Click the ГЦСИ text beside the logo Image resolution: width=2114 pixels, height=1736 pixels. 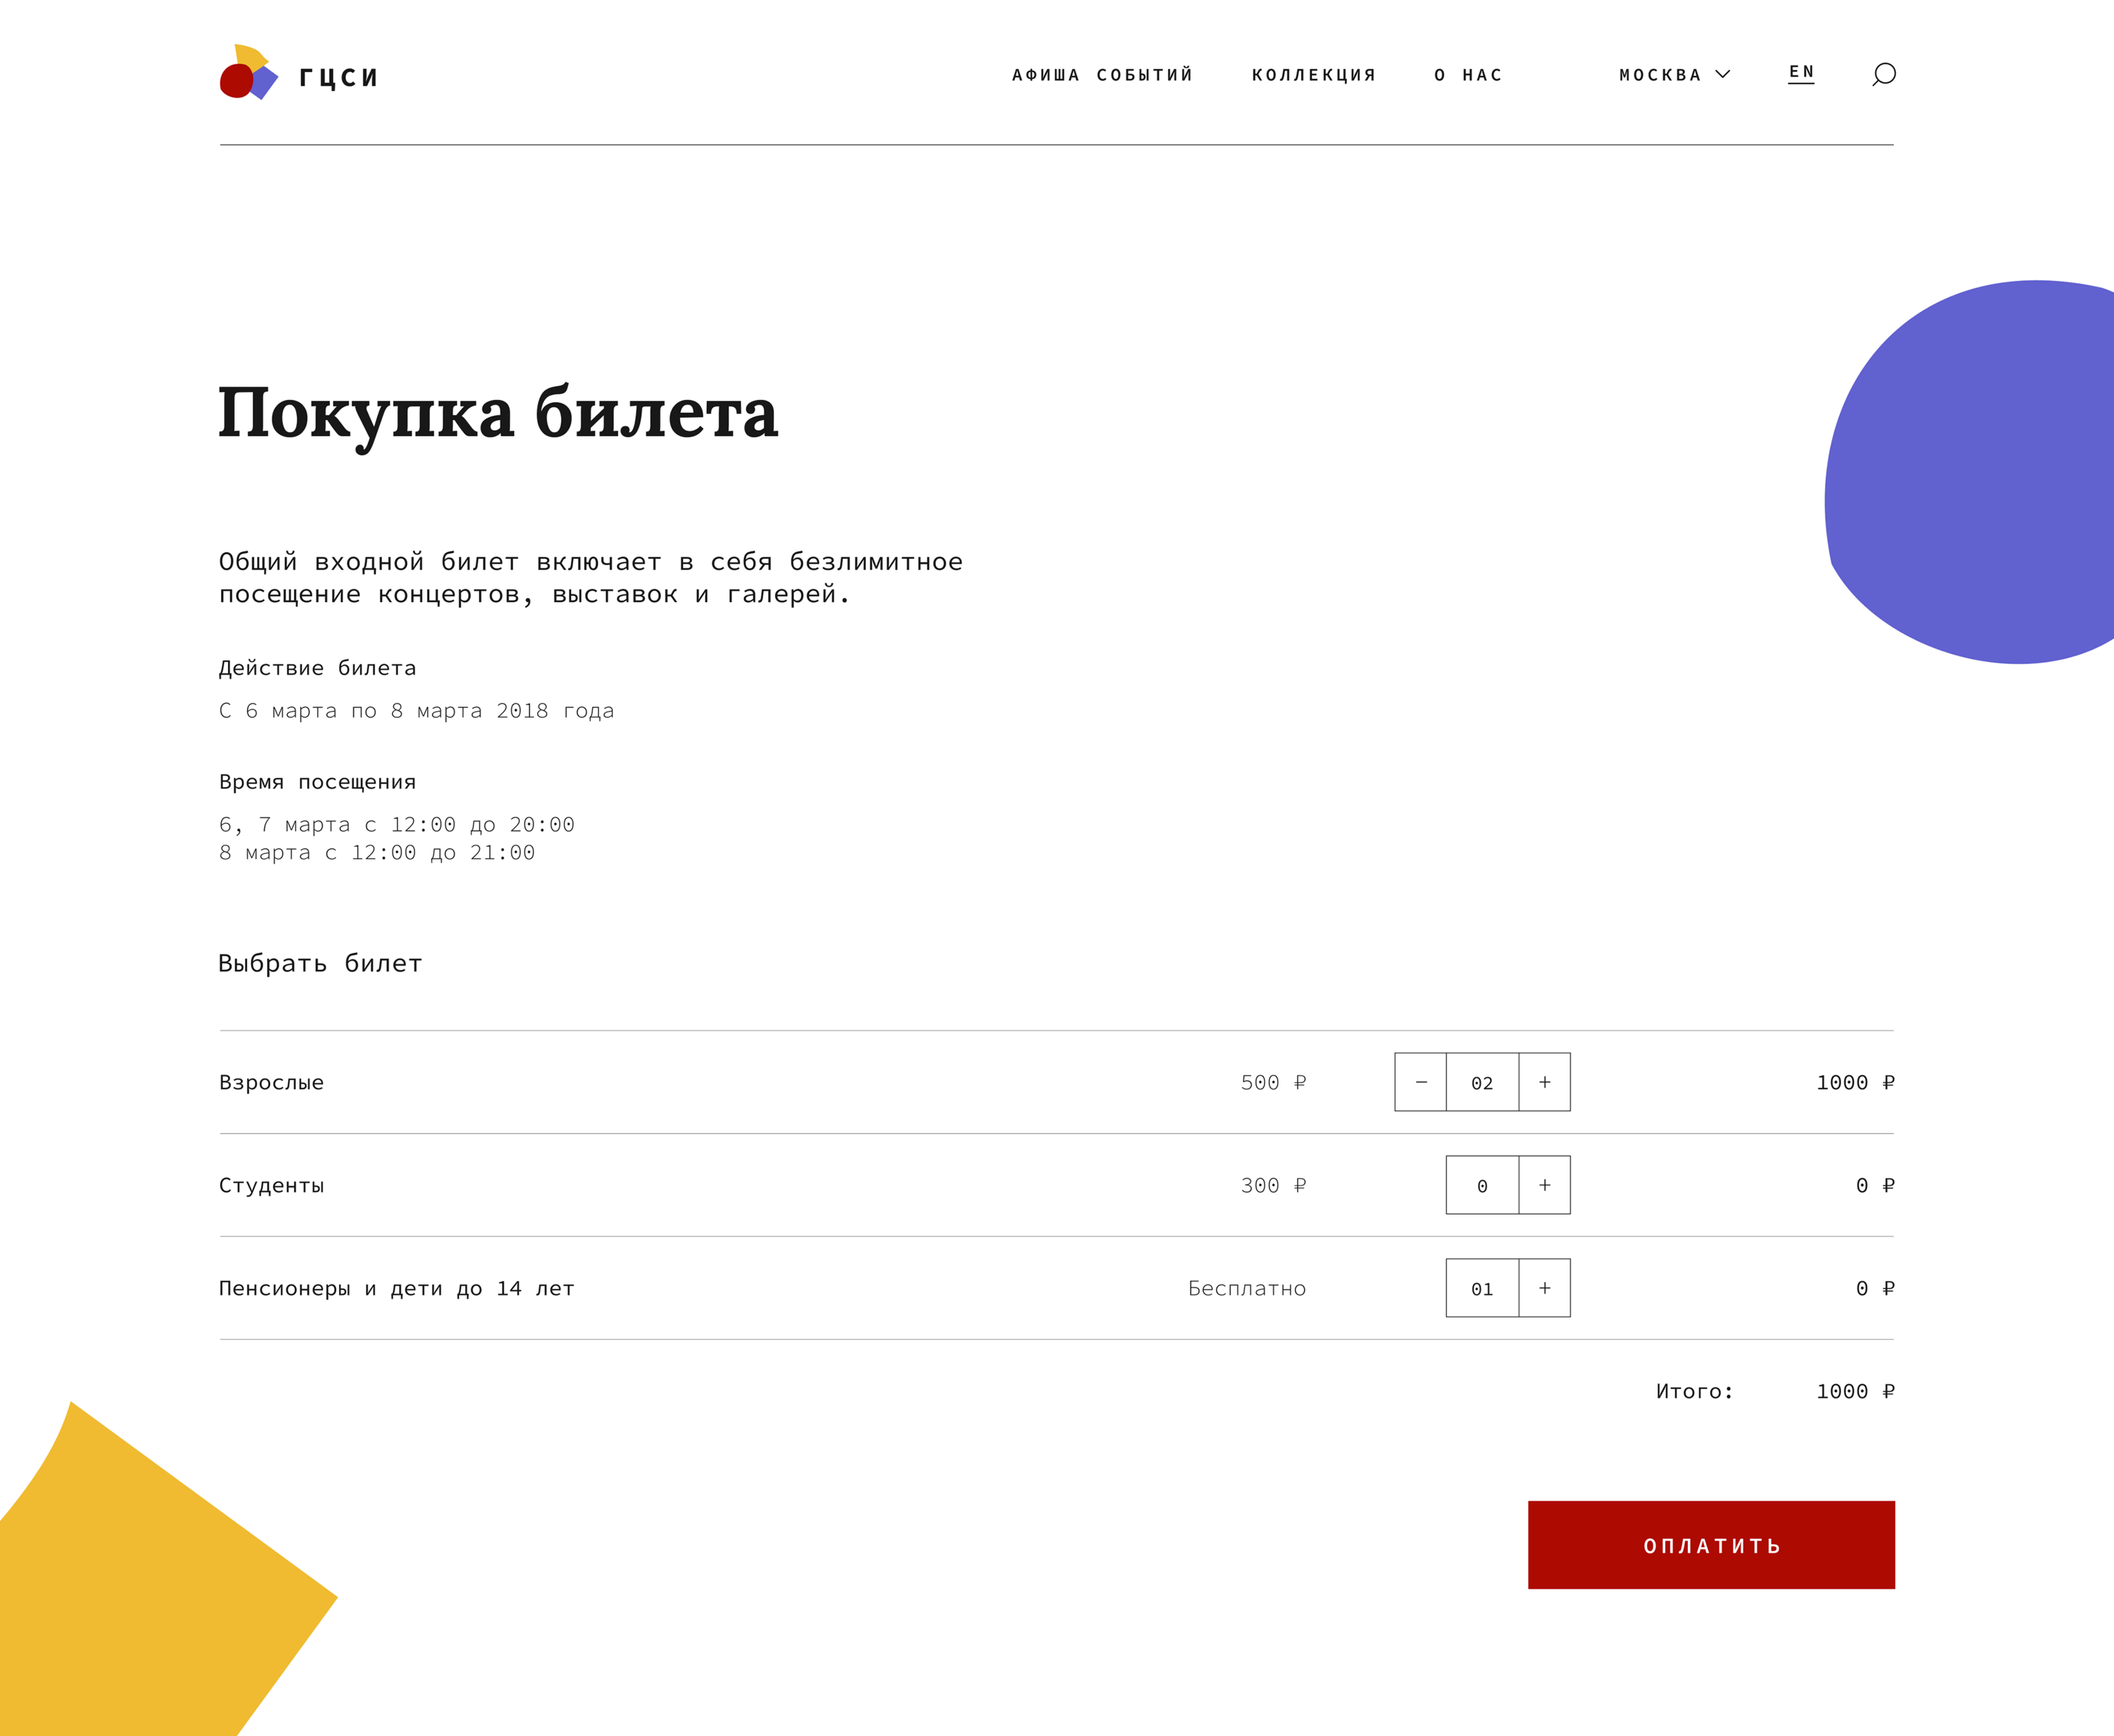[x=339, y=77]
